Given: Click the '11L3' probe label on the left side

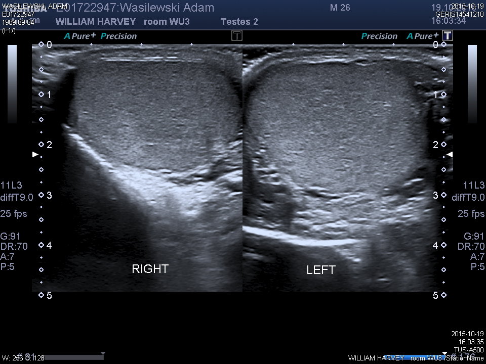Looking at the screenshot, I should (x=11, y=185).
